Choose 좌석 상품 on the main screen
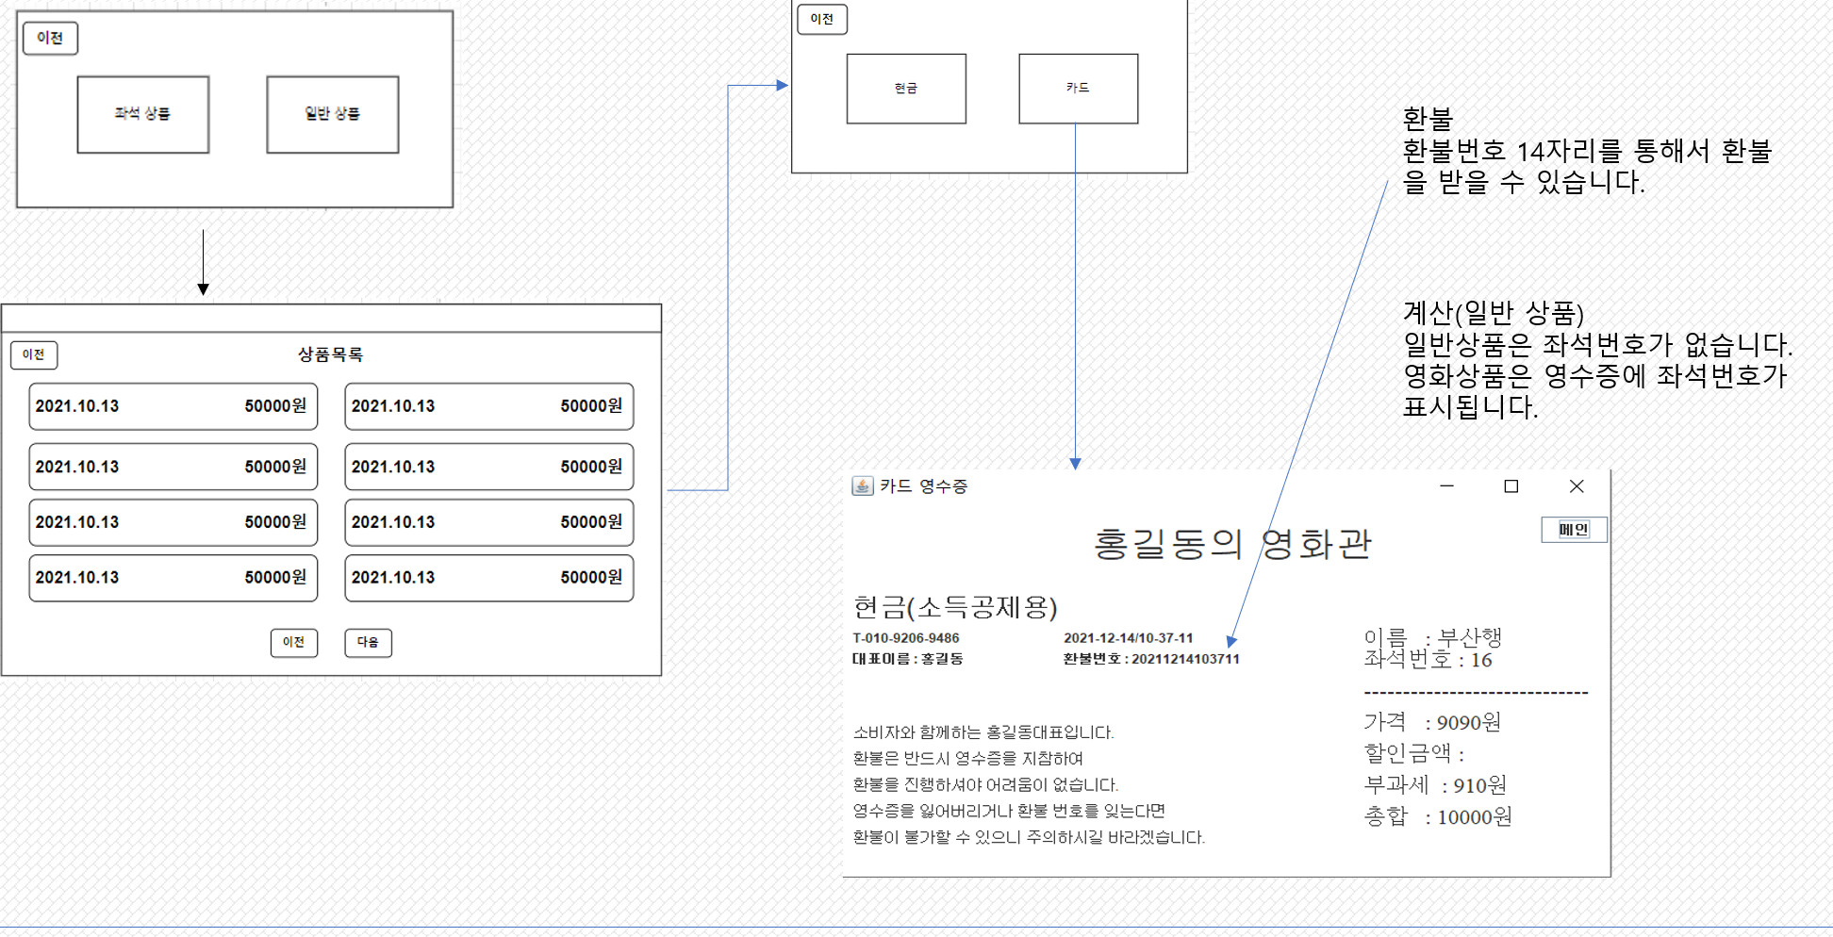This screenshot has width=1833, height=937. pyautogui.click(x=142, y=114)
